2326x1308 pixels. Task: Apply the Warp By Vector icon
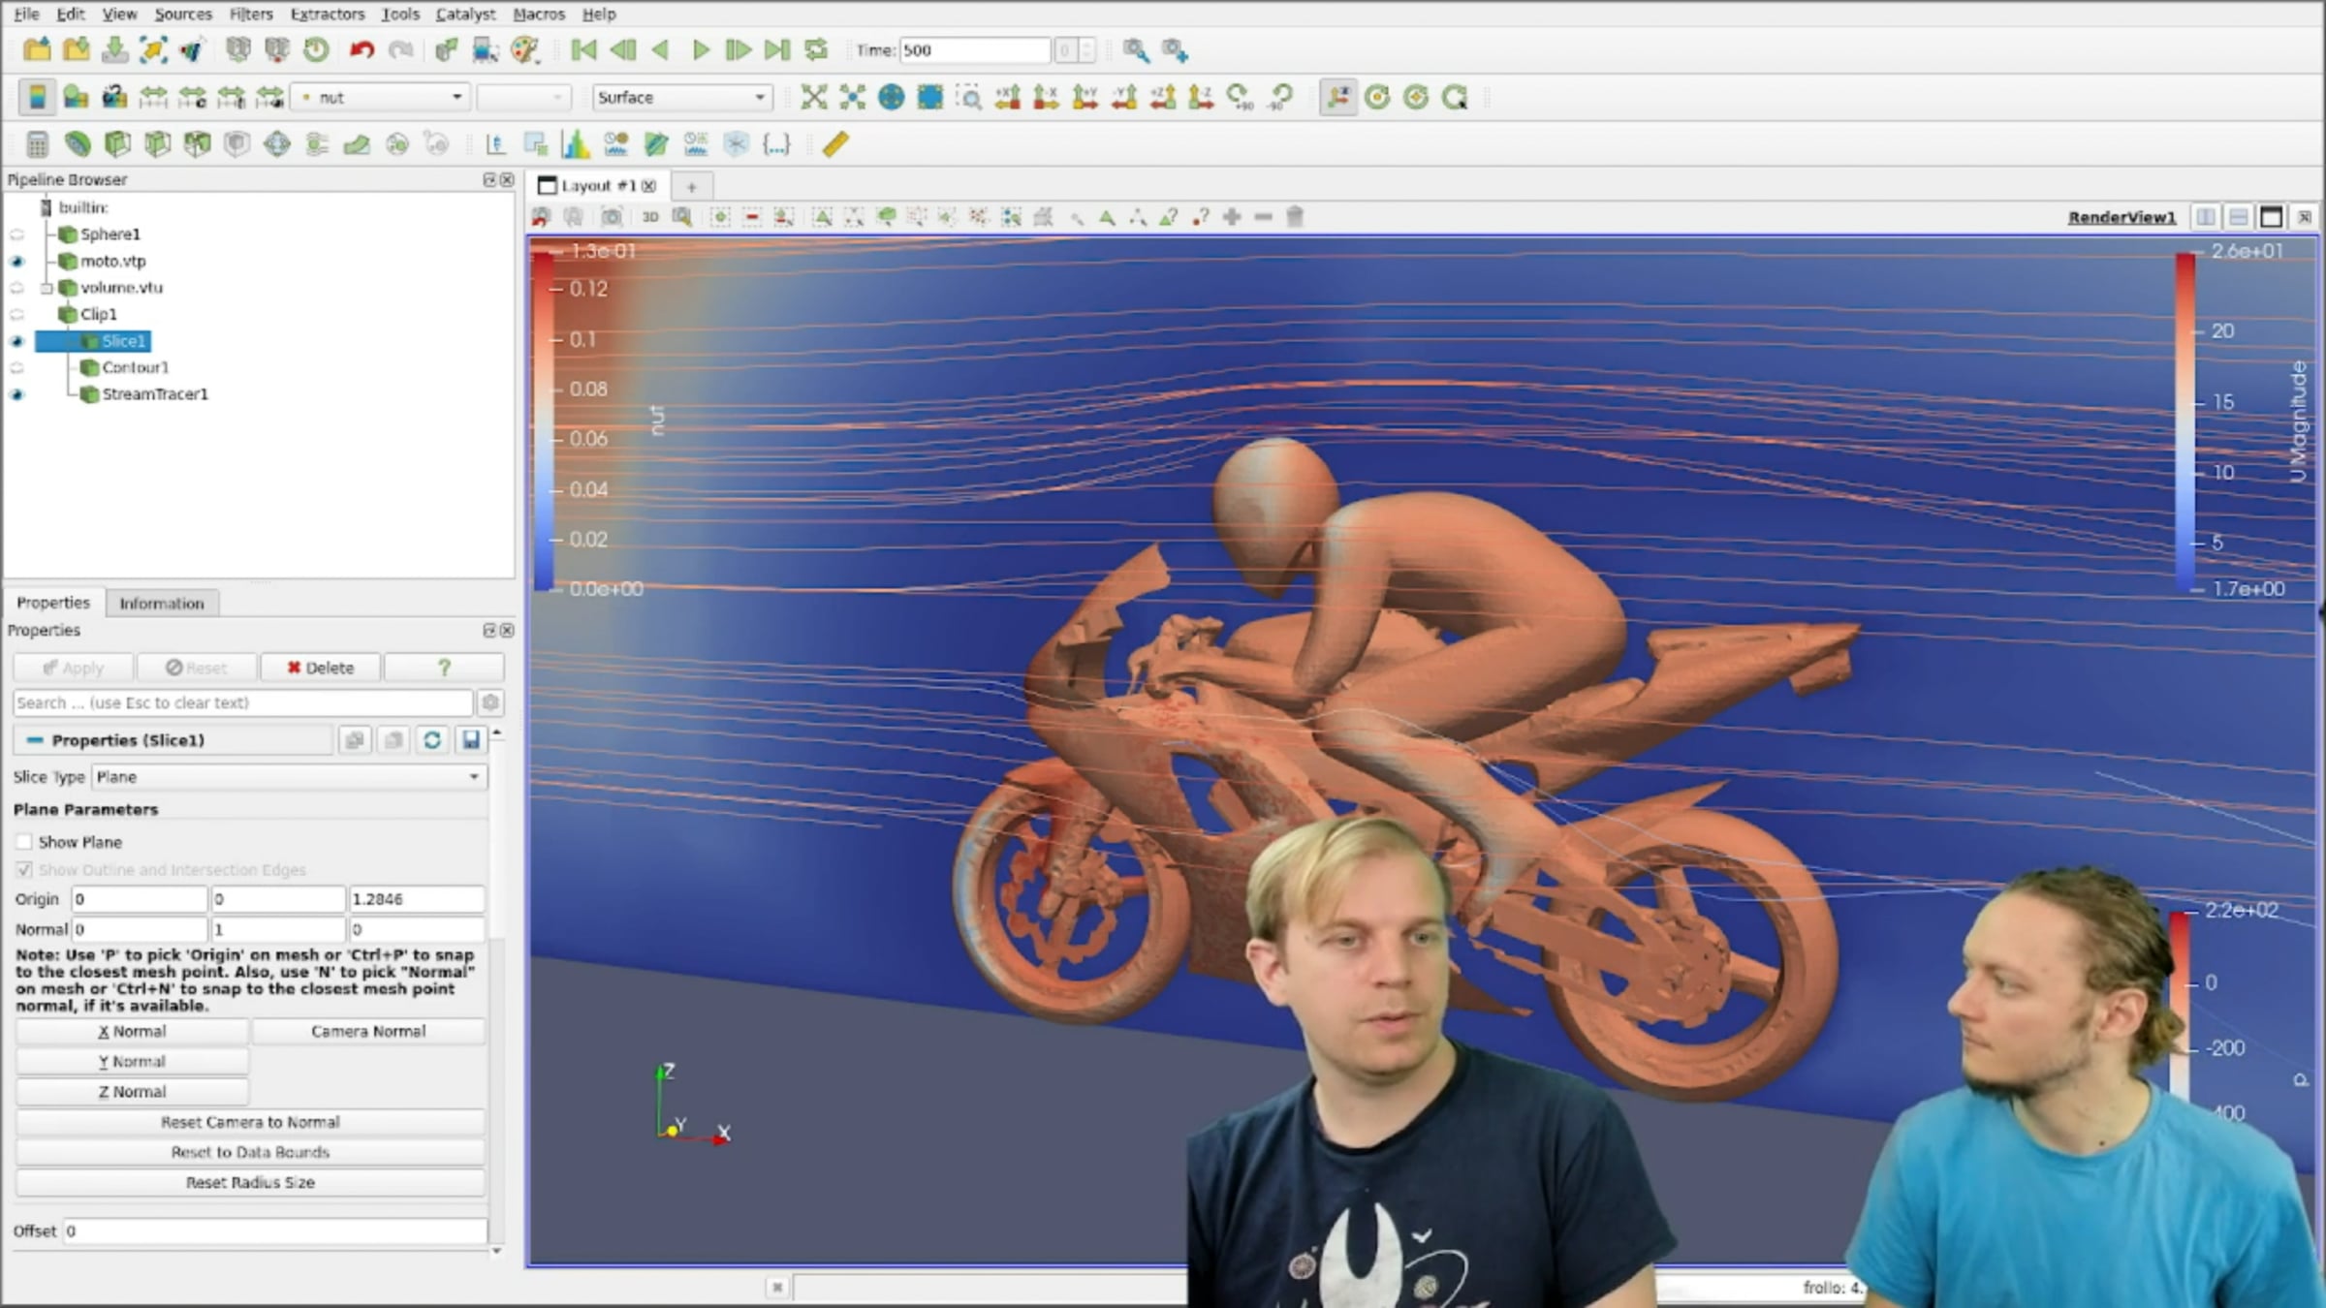pyautogui.click(x=357, y=144)
